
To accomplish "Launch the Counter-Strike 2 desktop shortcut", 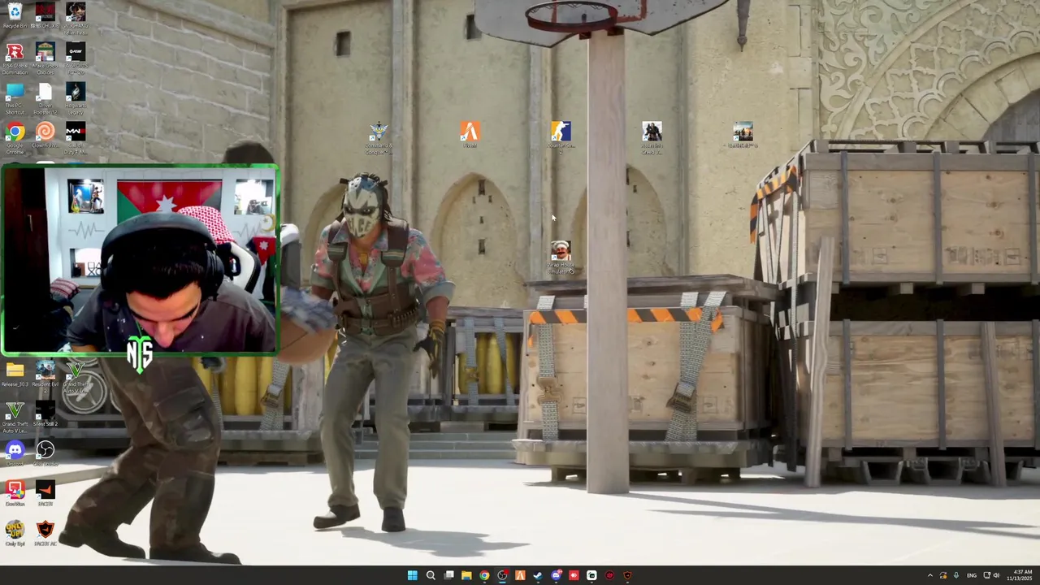I will coord(561,137).
